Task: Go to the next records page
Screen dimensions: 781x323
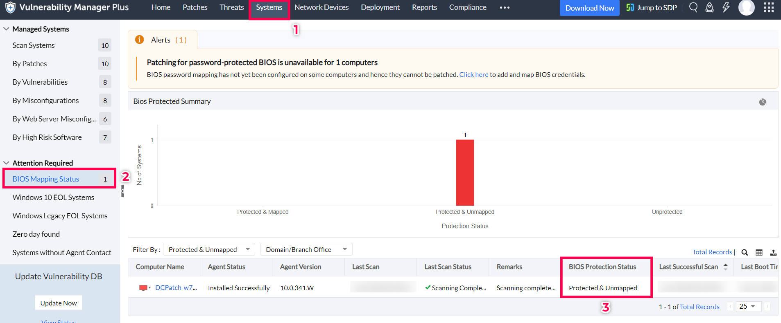Action: [767, 307]
